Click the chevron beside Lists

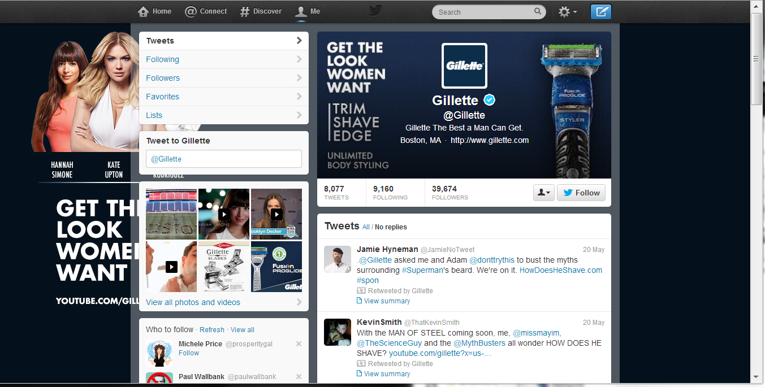[x=299, y=115]
